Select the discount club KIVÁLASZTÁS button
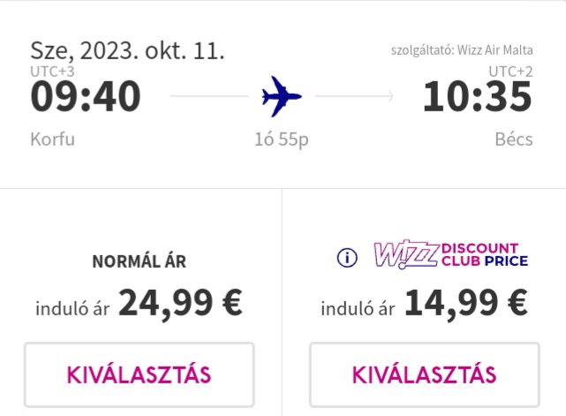Screen dimensions: 566x416 (425, 374)
